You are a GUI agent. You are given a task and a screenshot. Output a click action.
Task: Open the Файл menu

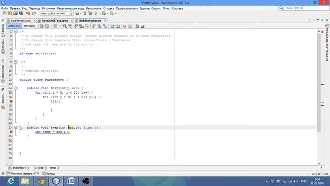[x=5, y=8]
